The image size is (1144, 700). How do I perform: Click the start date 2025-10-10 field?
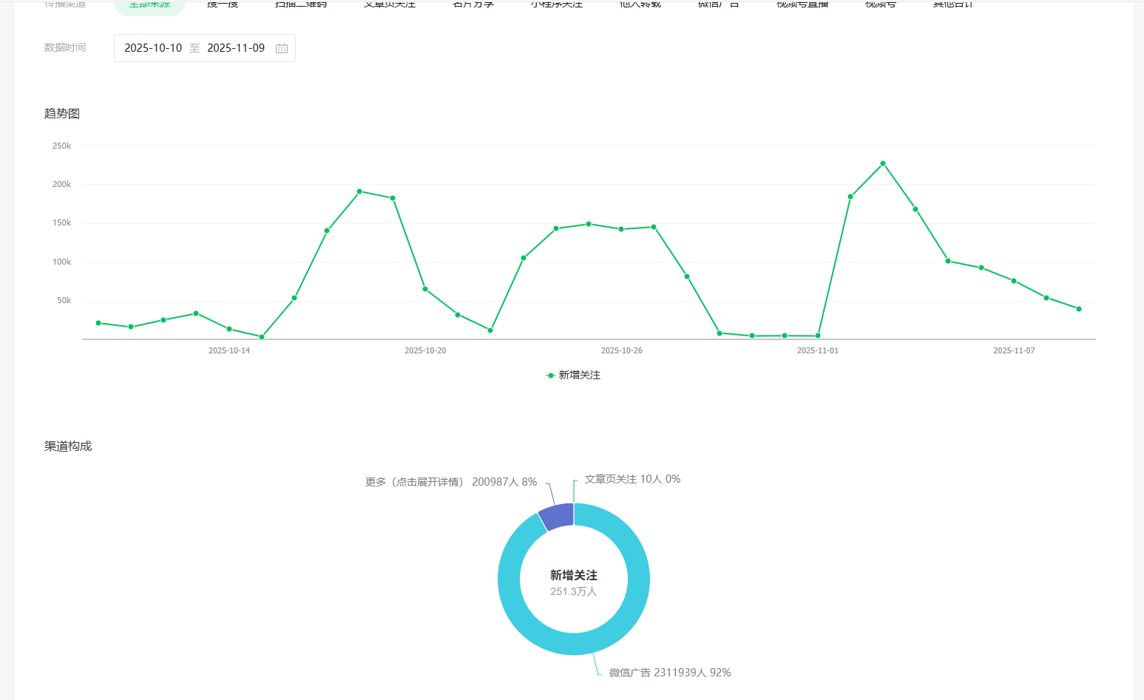click(153, 48)
